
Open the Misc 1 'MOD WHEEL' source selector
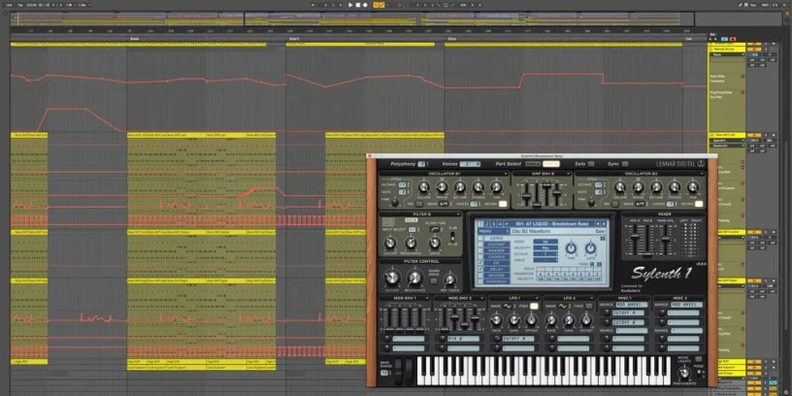[x=631, y=305]
